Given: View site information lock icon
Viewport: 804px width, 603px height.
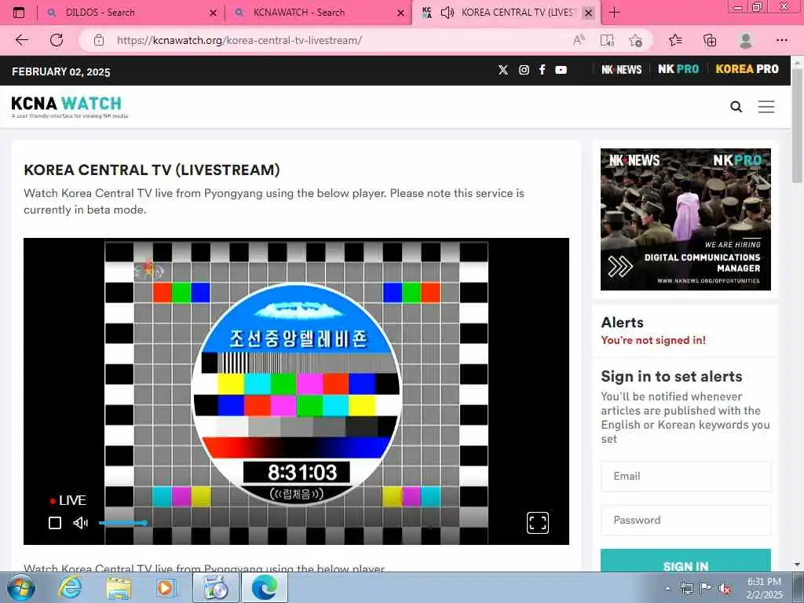Looking at the screenshot, I should click(99, 40).
